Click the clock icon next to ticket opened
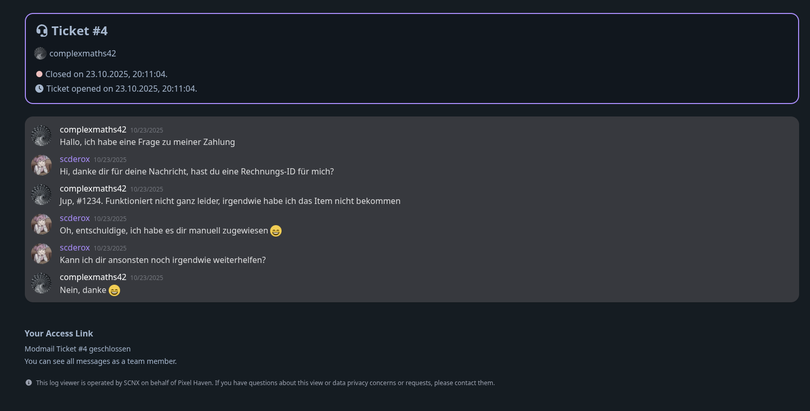Screen dimensions: 810x411 tap(39, 88)
